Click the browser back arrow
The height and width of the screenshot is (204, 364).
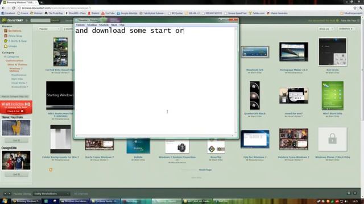pyautogui.click(x=3, y=8)
